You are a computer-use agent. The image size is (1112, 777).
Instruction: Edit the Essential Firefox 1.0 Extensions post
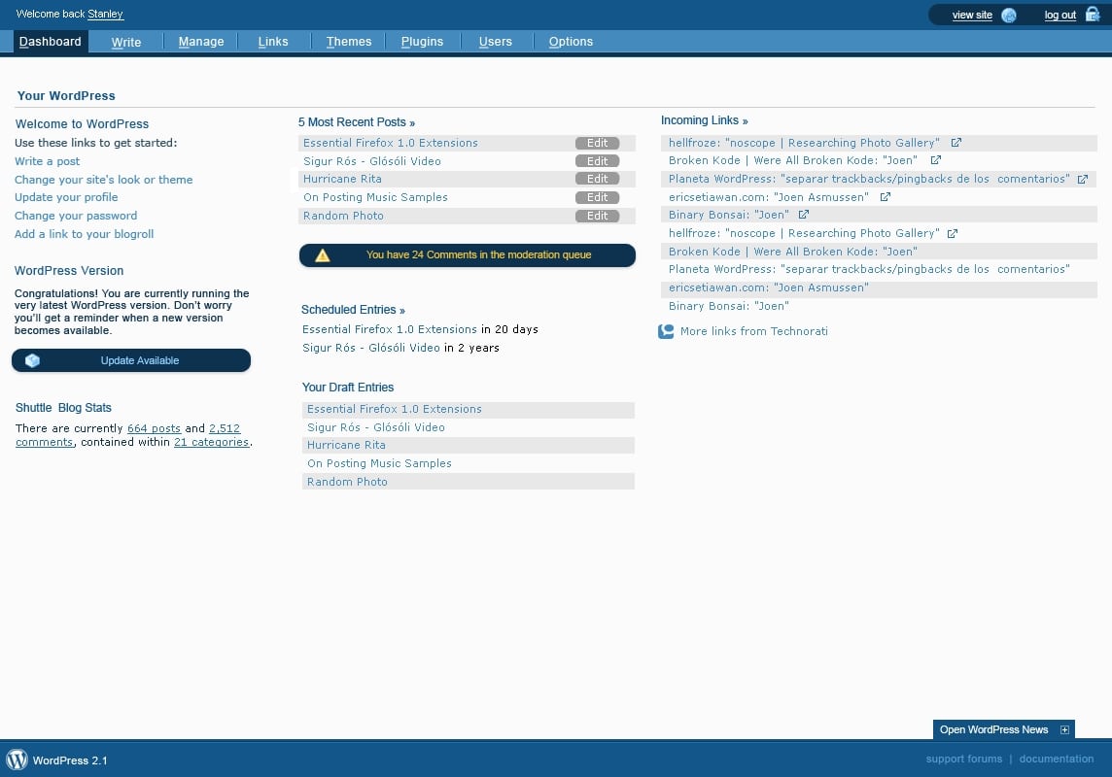pos(597,143)
